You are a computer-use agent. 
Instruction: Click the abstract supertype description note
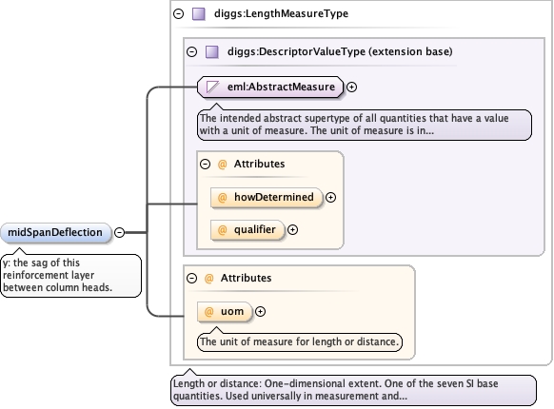click(x=365, y=125)
